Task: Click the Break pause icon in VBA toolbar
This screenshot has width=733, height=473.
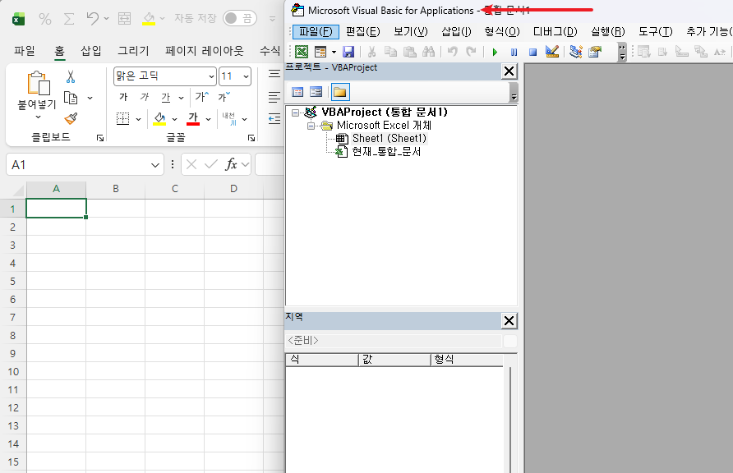Action: click(514, 52)
